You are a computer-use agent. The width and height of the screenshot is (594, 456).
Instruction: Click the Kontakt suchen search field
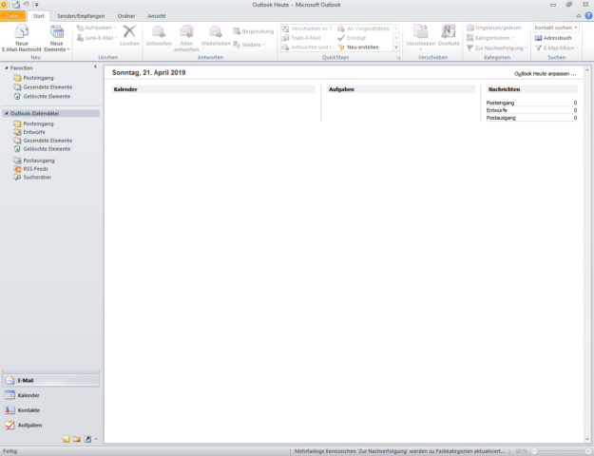pyautogui.click(x=556, y=28)
